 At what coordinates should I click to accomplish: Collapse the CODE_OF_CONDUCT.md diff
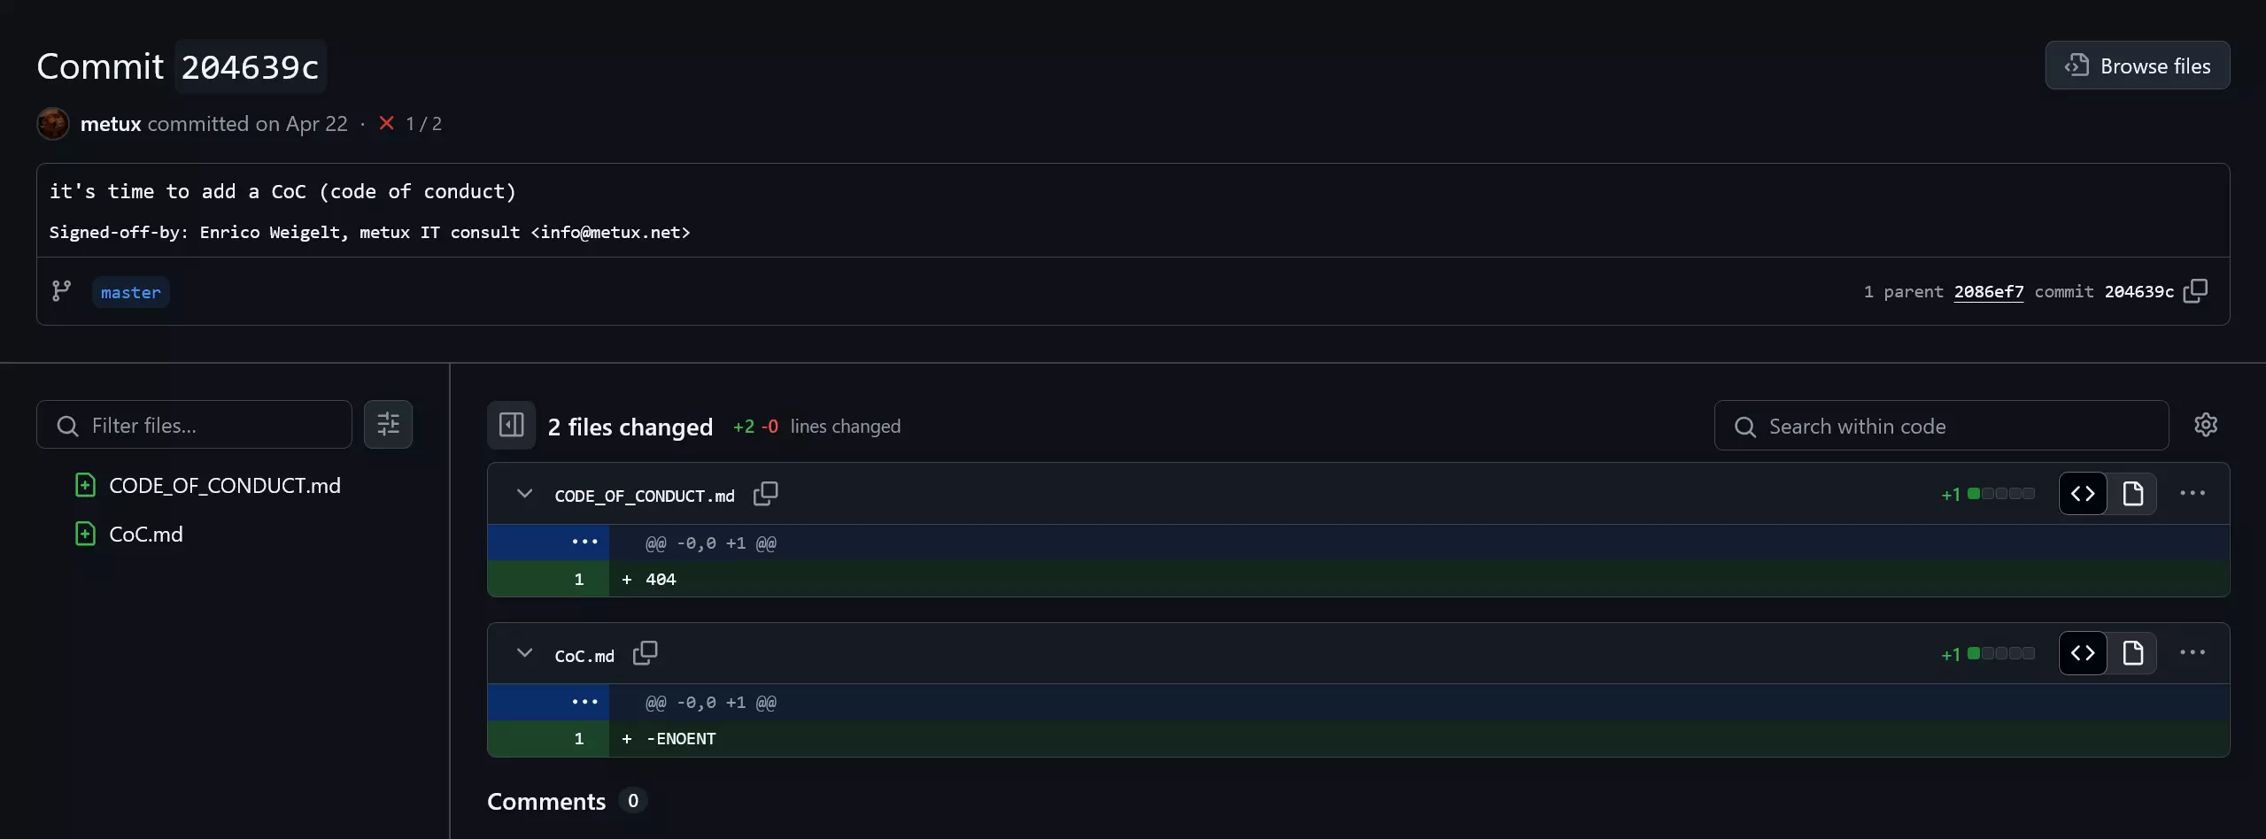click(524, 494)
